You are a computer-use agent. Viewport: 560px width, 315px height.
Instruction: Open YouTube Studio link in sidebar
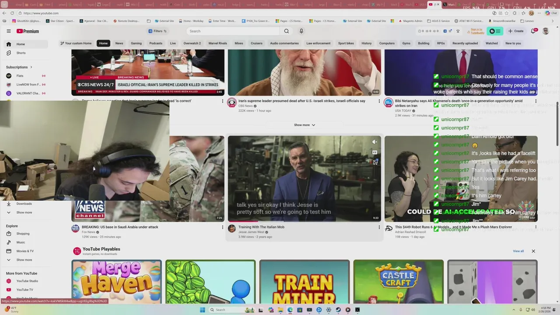tap(26, 281)
